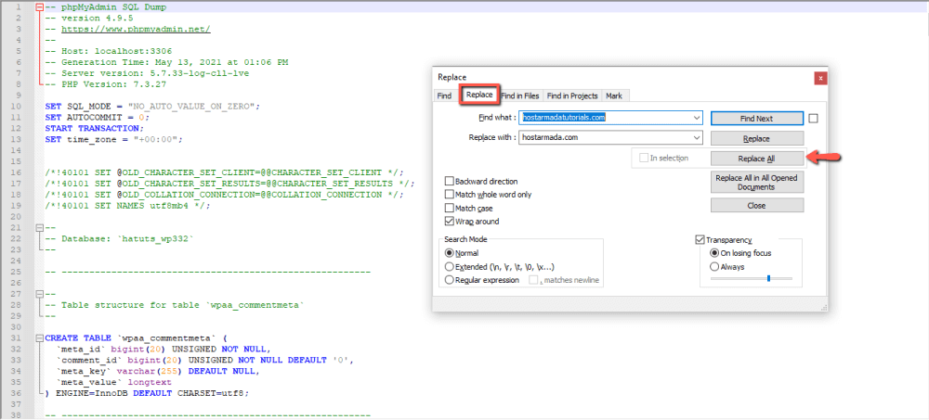
Task: Select Normal search mode
Action: click(461, 253)
